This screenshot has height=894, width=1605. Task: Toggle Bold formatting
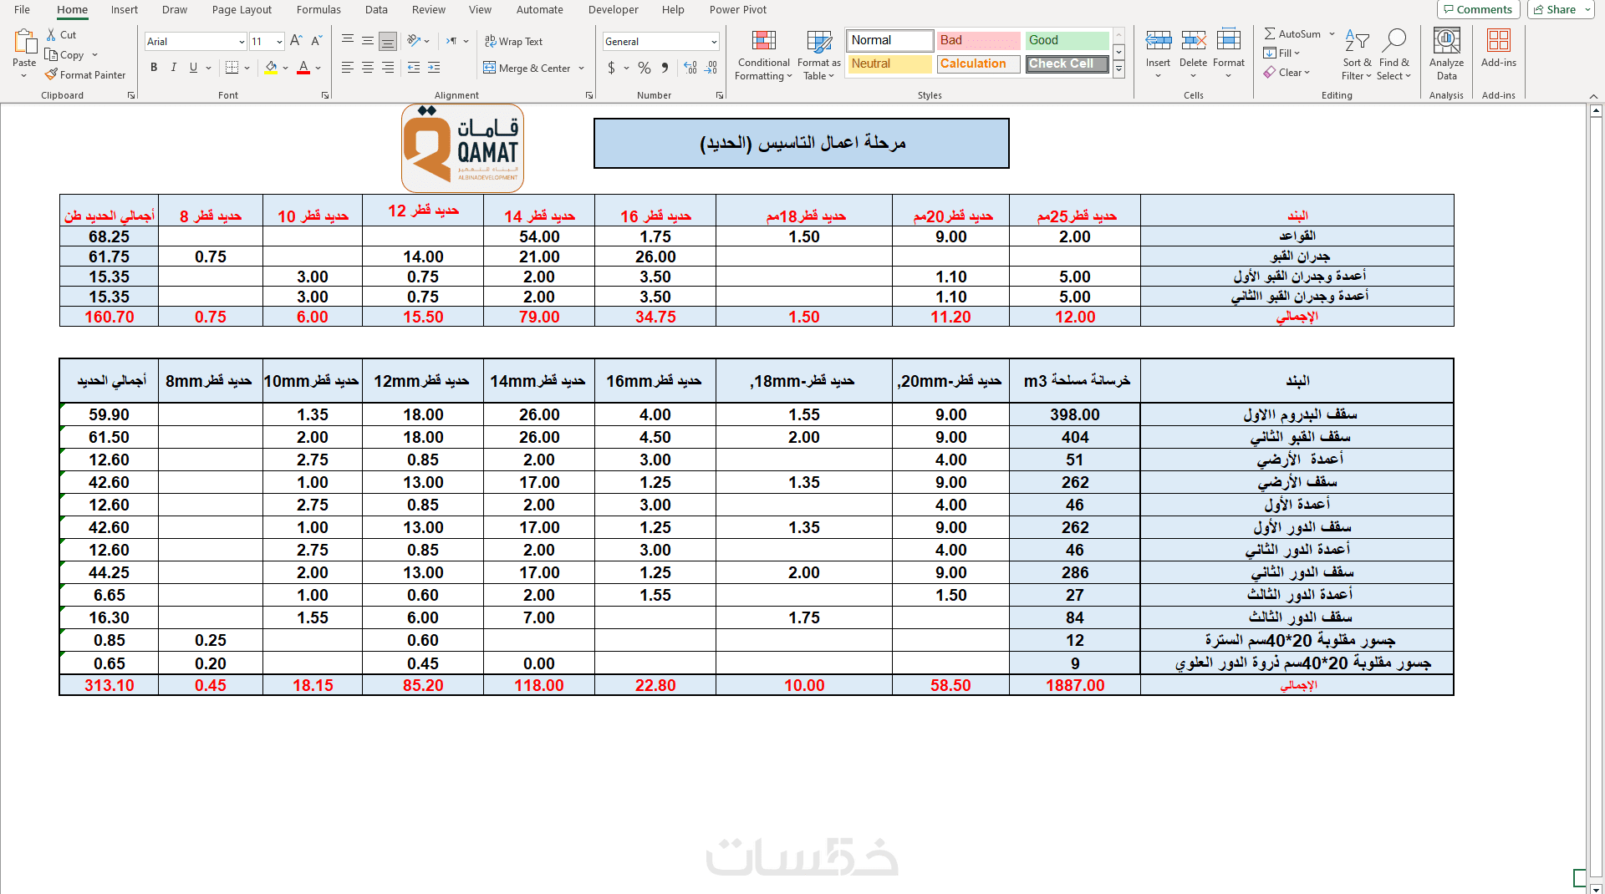(x=154, y=68)
